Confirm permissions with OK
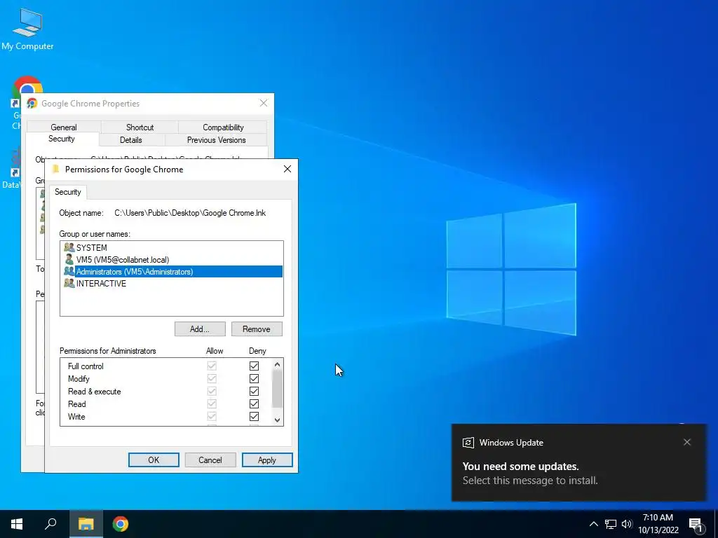This screenshot has width=718, height=538. coord(154,460)
